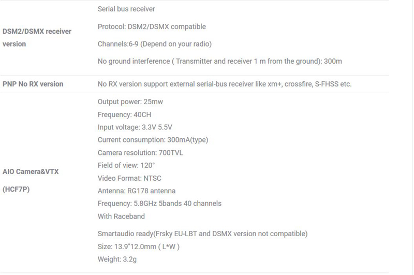
Task: Click the "Output power: 25mw" line
Action: 130,102
